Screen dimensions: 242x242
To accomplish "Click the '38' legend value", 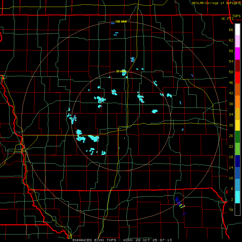I will (x=231, y=104).
